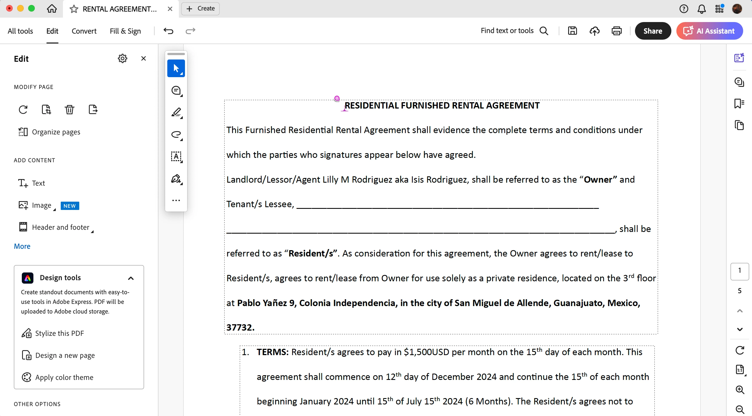
Task: Open Edit panel settings gear
Action: point(123,59)
